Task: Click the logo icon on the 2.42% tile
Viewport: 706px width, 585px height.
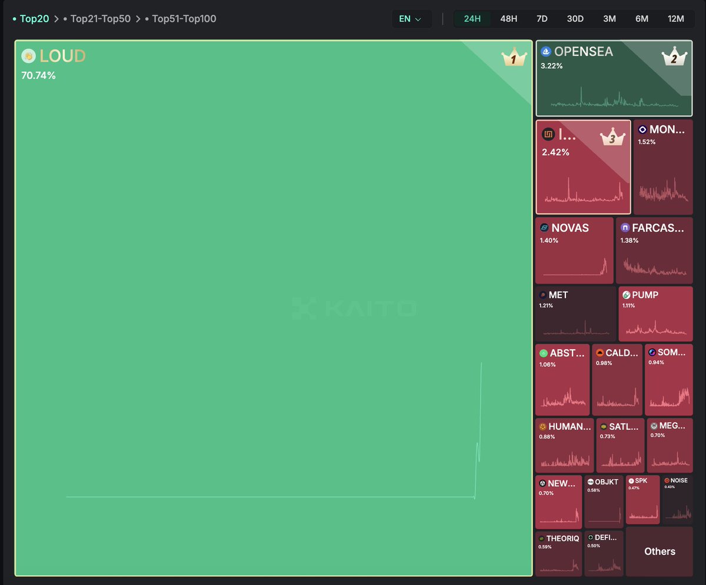Action: tap(548, 135)
